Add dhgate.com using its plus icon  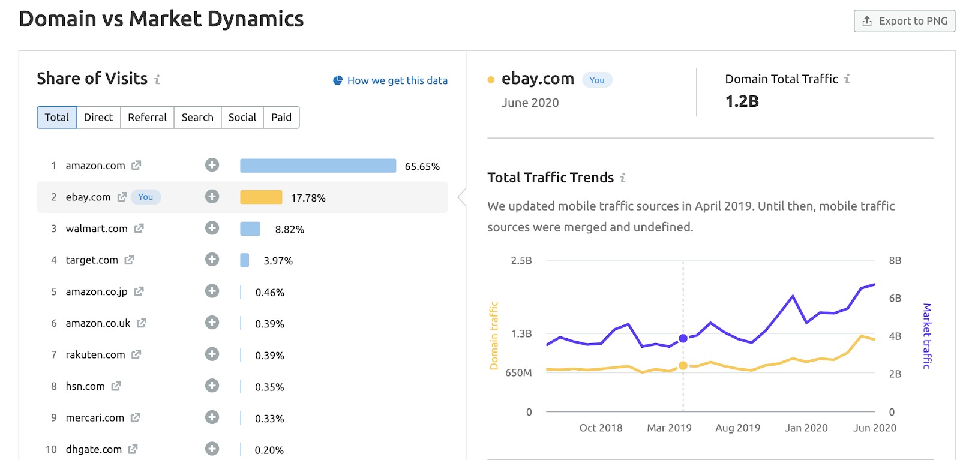pos(211,449)
